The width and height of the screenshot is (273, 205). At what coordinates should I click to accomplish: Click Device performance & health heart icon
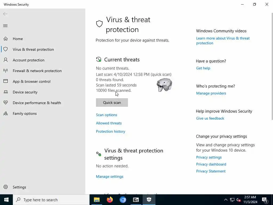(x=5, y=103)
